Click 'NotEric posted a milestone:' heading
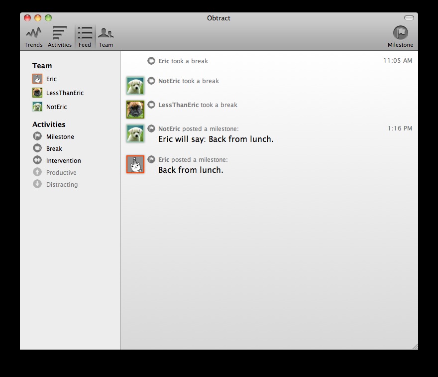Viewport: 438px width, 377px height. [198, 129]
